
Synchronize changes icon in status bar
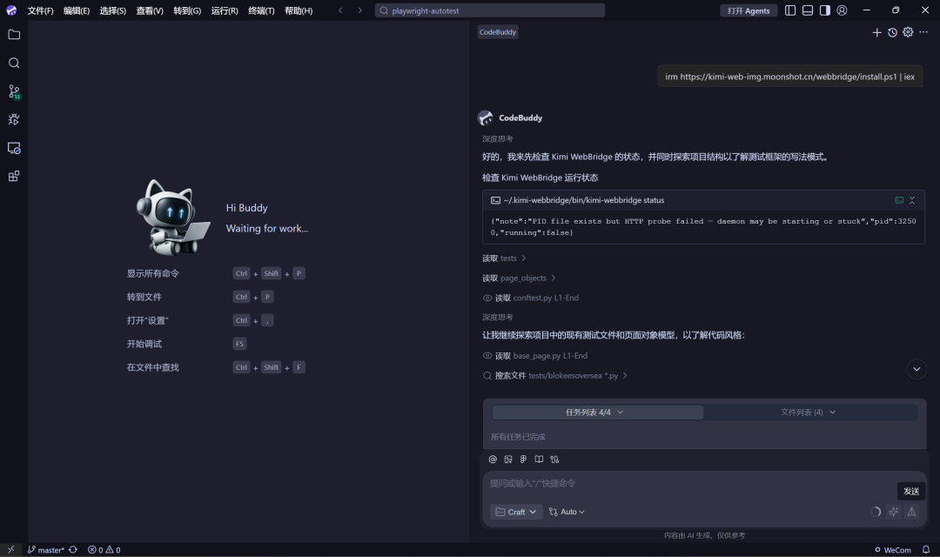pos(73,550)
